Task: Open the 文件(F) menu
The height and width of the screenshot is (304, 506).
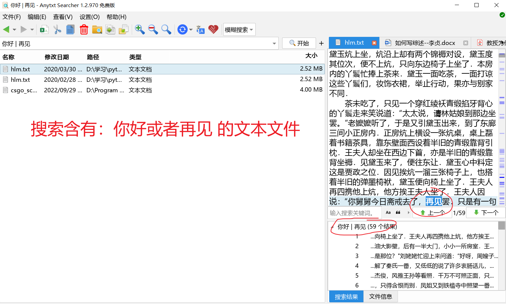Action: pyautogui.click(x=12, y=17)
